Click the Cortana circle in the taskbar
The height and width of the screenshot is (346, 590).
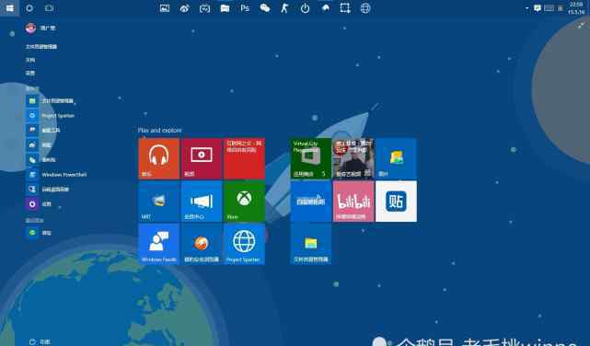29,8
